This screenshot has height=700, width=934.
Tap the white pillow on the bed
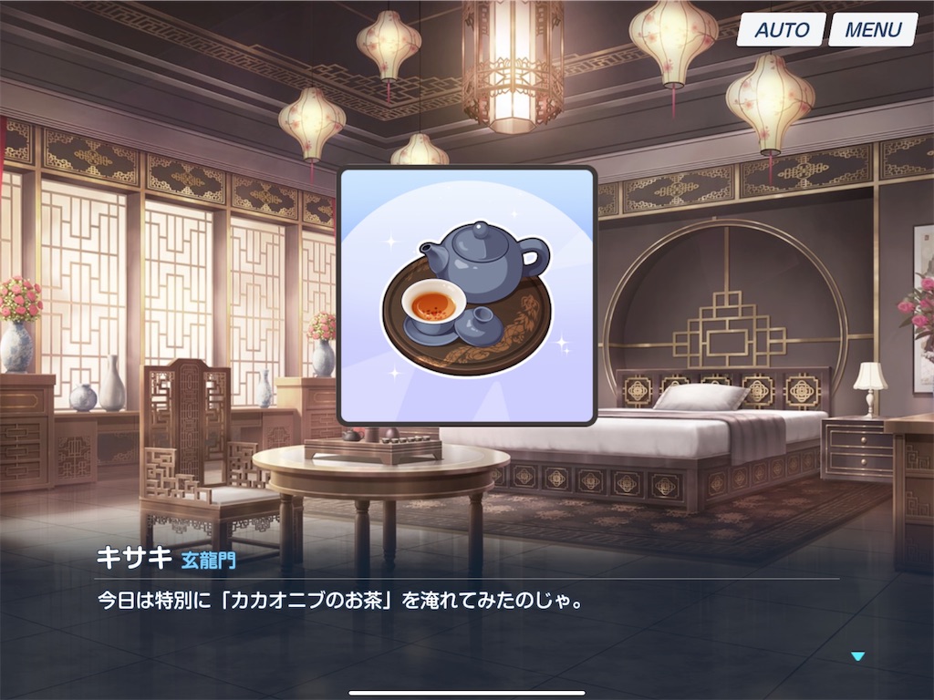[700, 397]
